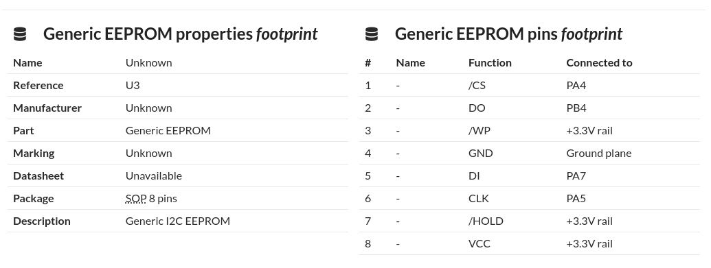Click the Datasheet Unavailable cell
This screenshot has width=711, height=268.
coord(154,175)
